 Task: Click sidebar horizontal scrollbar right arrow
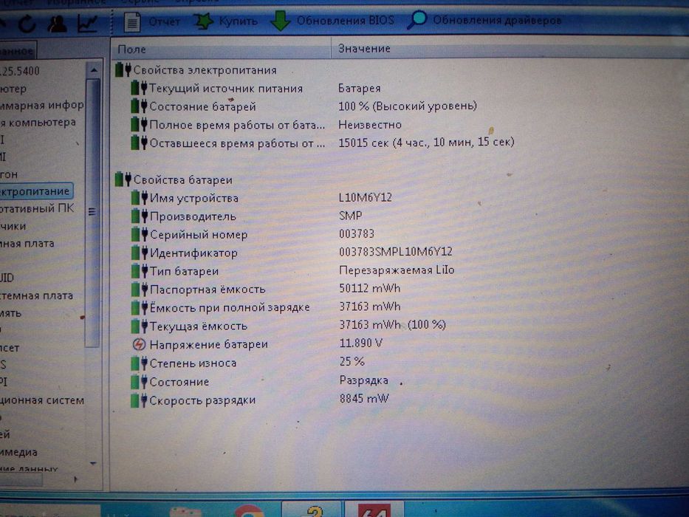(x=75, y=479)
